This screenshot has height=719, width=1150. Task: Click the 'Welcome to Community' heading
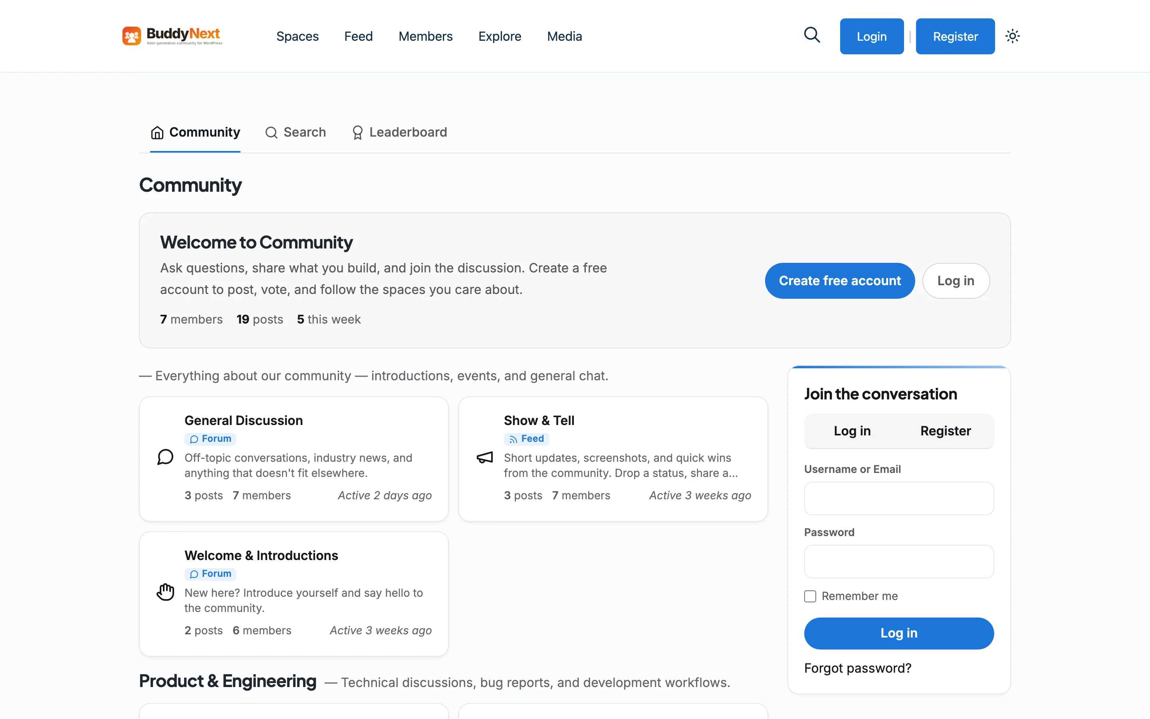[x=256, y=242]
